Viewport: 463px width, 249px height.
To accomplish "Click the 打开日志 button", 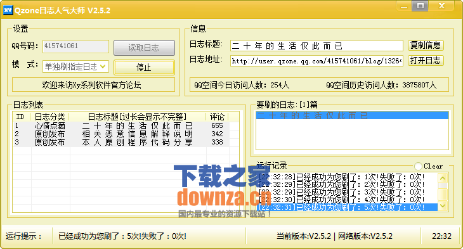I will point(426,60).
